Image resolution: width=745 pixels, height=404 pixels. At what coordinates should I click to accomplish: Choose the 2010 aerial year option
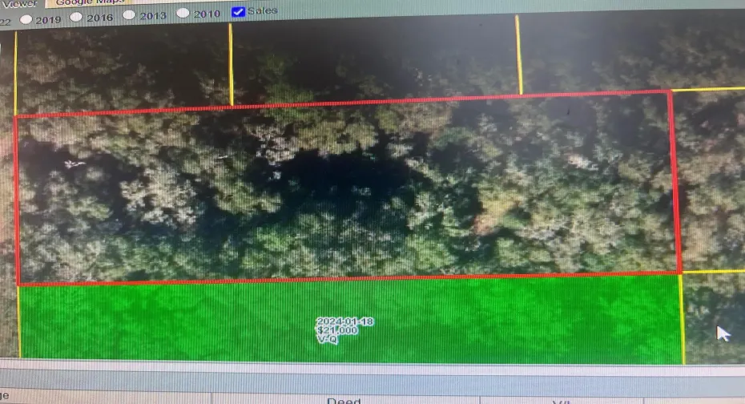(183, 14)
